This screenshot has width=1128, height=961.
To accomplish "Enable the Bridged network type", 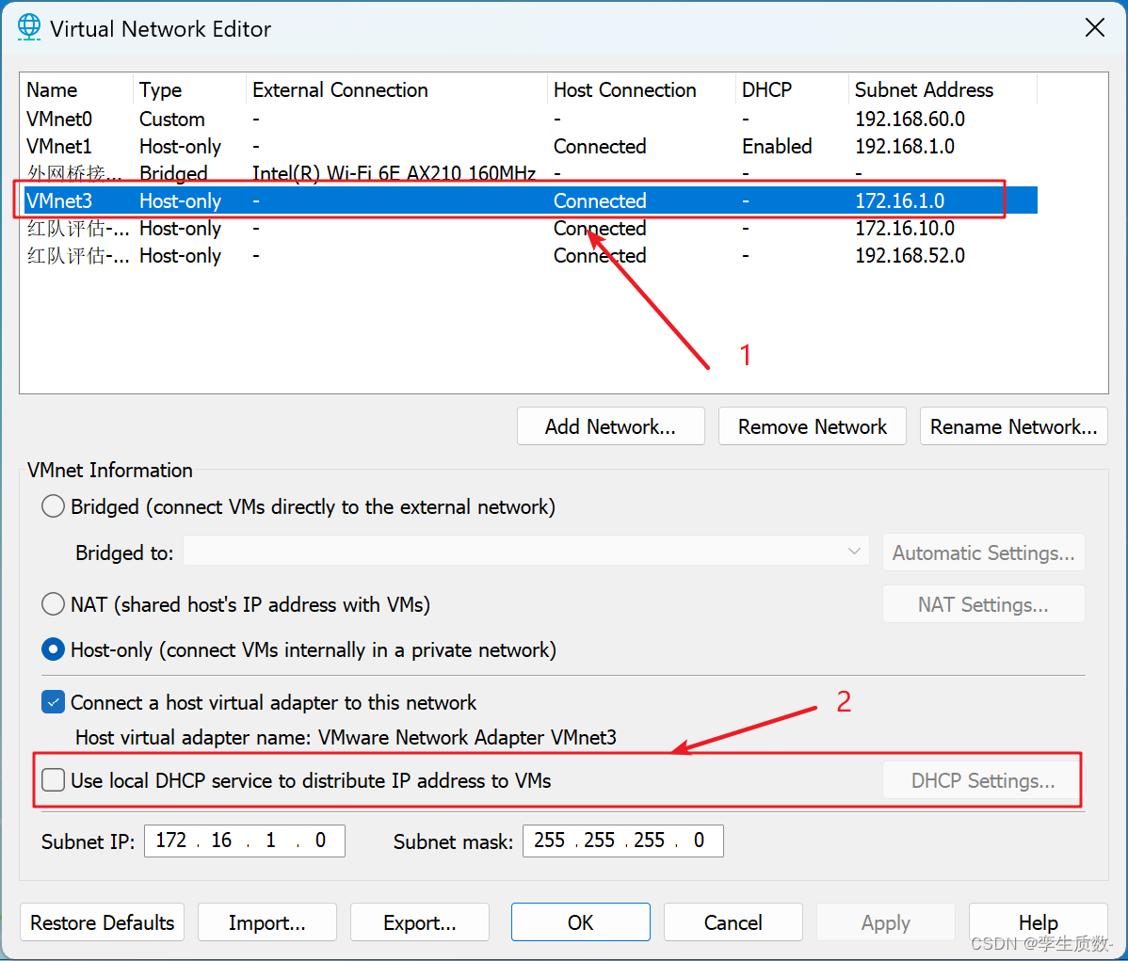I will tap(53, 506).
